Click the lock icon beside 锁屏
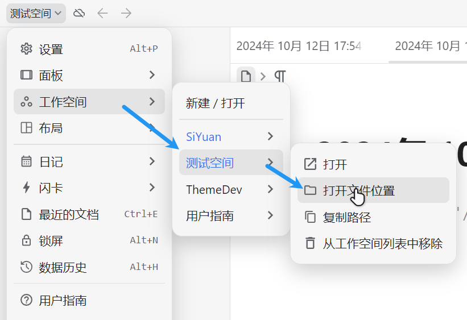This screenshot has height=320, width=467. tap(26, 240)
